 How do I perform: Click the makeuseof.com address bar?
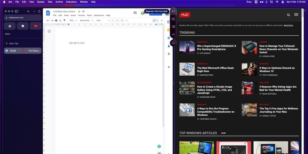23,18
